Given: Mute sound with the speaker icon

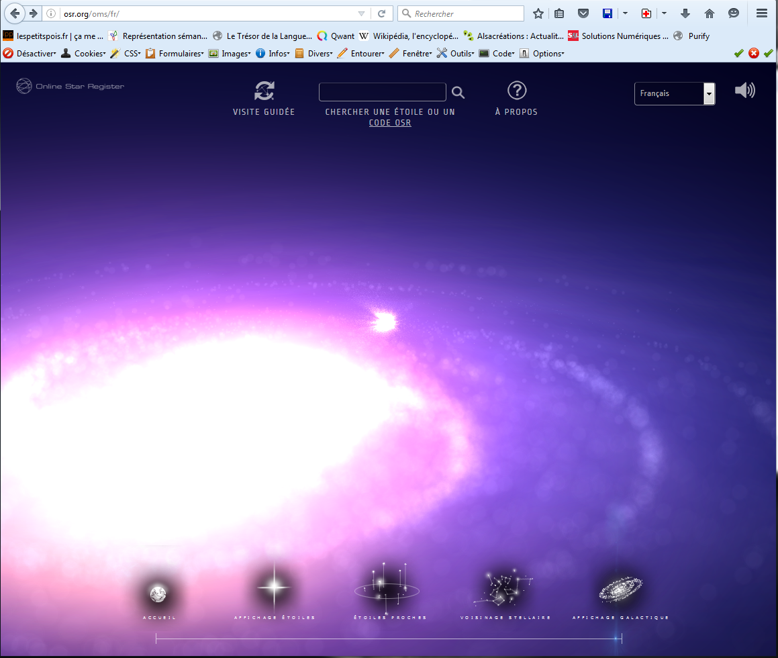Looking at the screenshot, I should click(744, 91).
